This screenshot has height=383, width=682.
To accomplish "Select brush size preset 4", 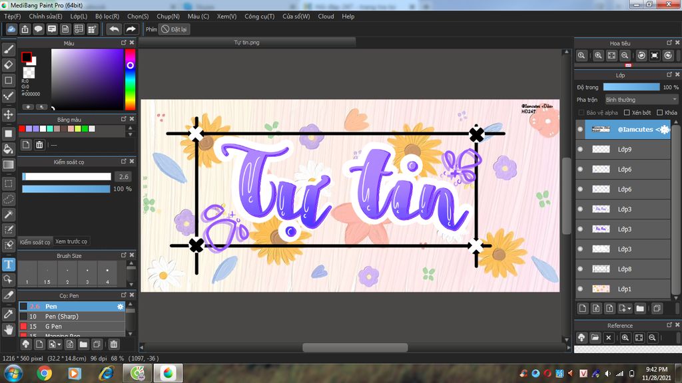I will pos(107,273).
